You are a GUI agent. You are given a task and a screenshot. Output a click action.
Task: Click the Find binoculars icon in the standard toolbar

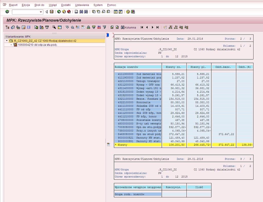tap(81, 12)
